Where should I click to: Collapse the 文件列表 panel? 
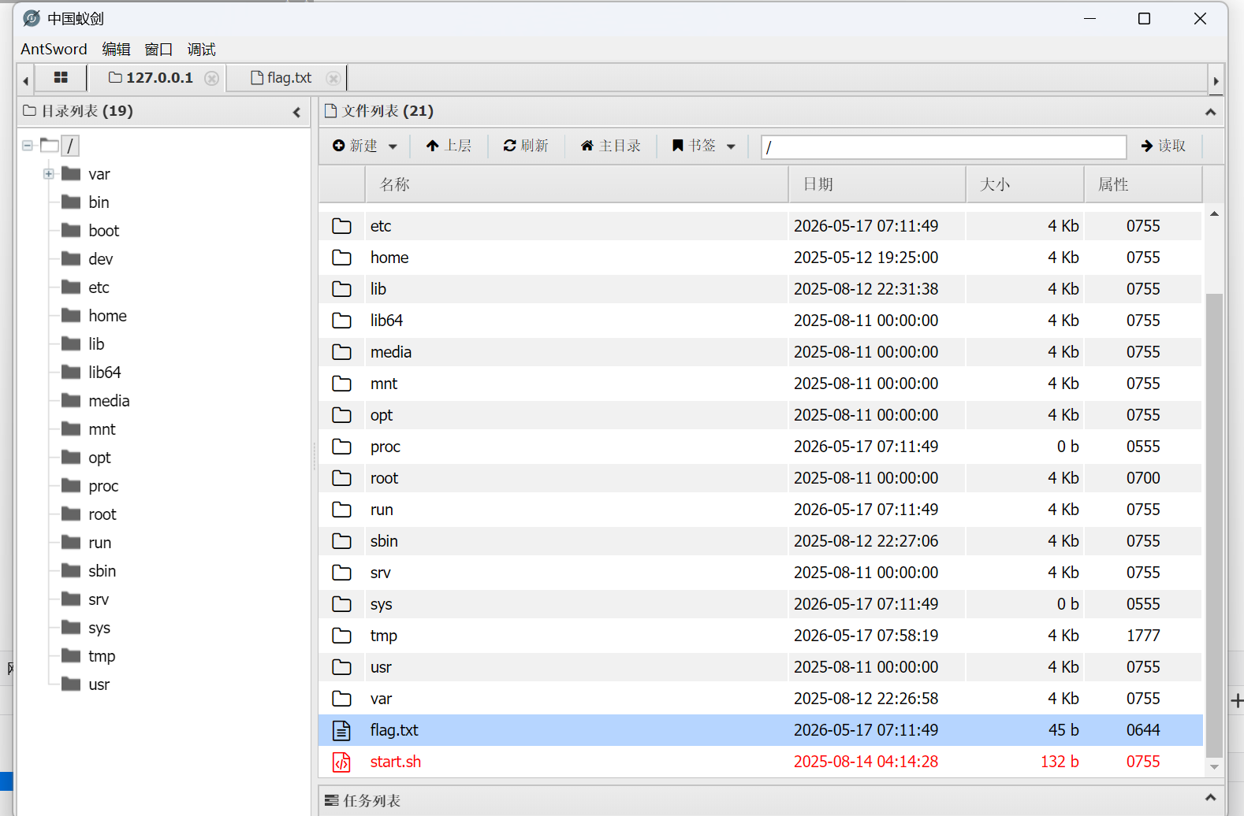[1210, 112]
